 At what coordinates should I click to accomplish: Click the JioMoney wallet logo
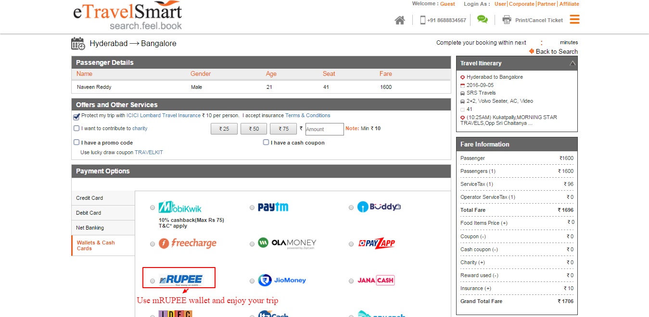point(282,280)
